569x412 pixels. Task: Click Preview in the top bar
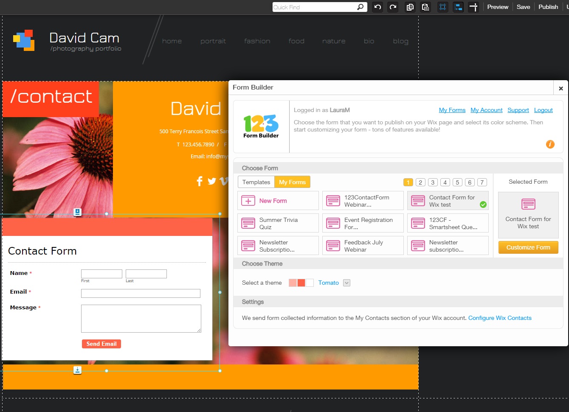(x=498, y=7)
